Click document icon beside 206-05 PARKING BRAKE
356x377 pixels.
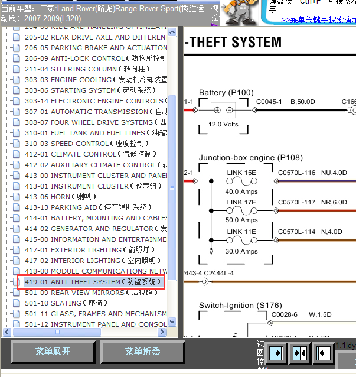coord(17,48)
